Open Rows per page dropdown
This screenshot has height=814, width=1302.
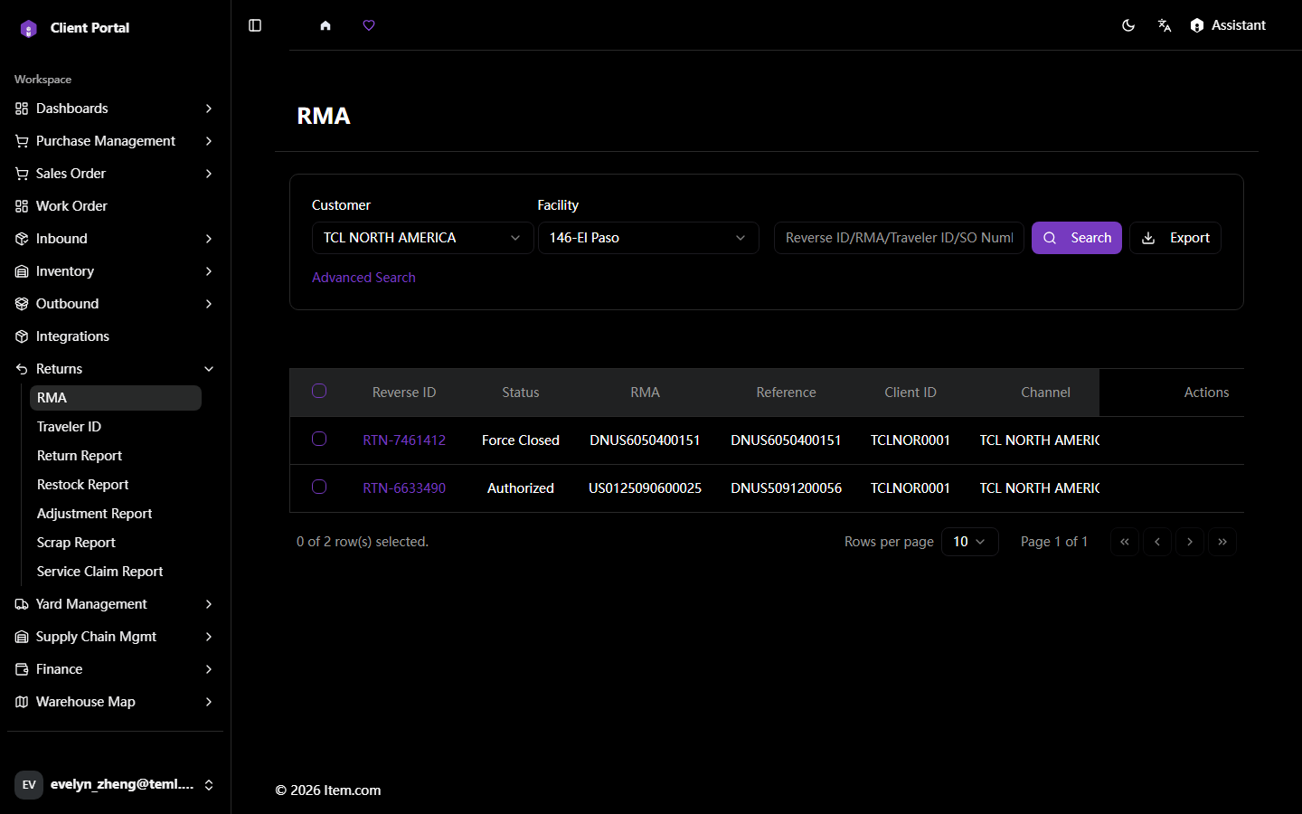tap(970, 542)
